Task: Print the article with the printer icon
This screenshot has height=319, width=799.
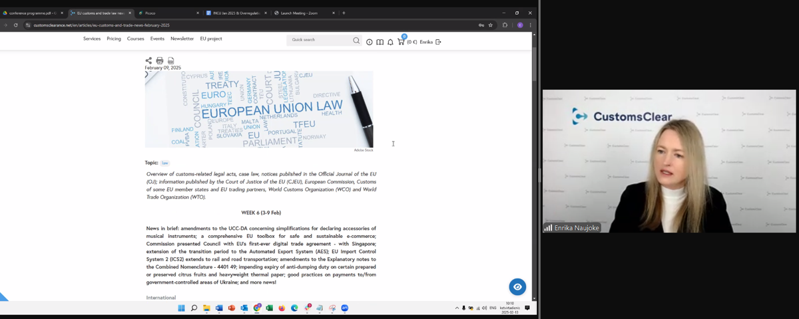Action: coord(160,60)
